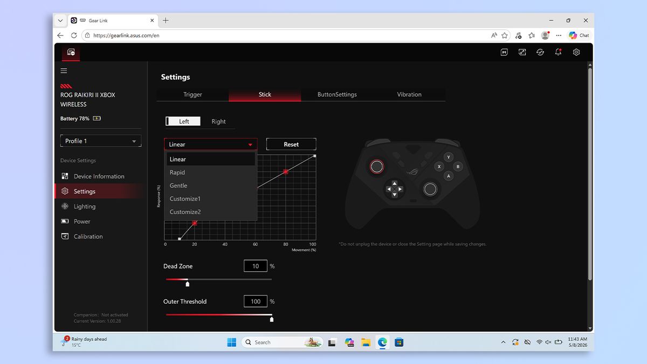Image resolution: width=647 pixels, height=364 pixels.
Task: Select the Right stick toggle
Action: (218, 121)
